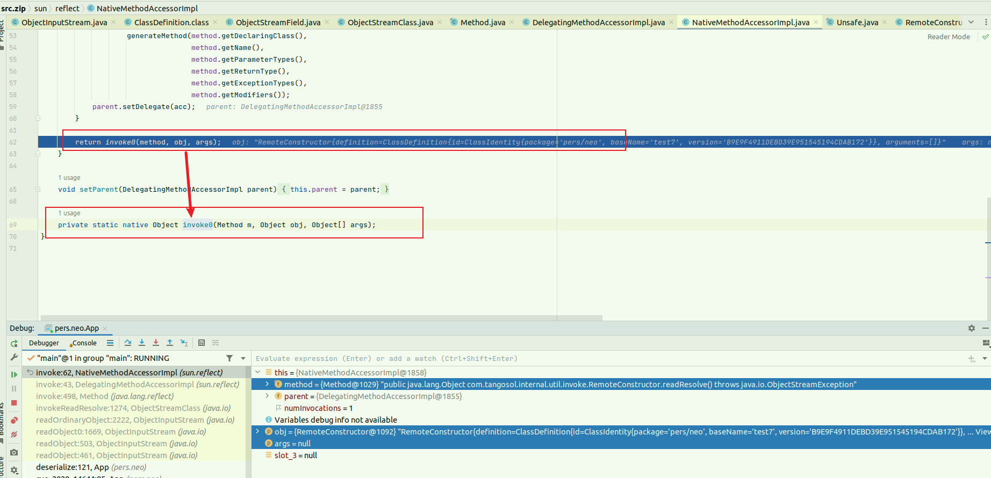The image size is (991, 478).
Task: Toggle fold marker at line 65
Action: [x=38, y=189]
